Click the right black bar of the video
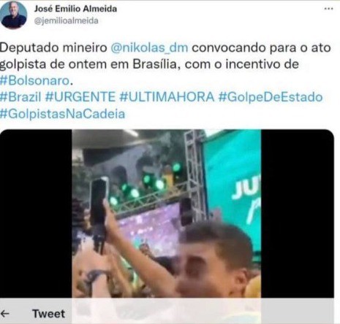Viewport: 340px width, 324px height. click(x=298, y=213)
